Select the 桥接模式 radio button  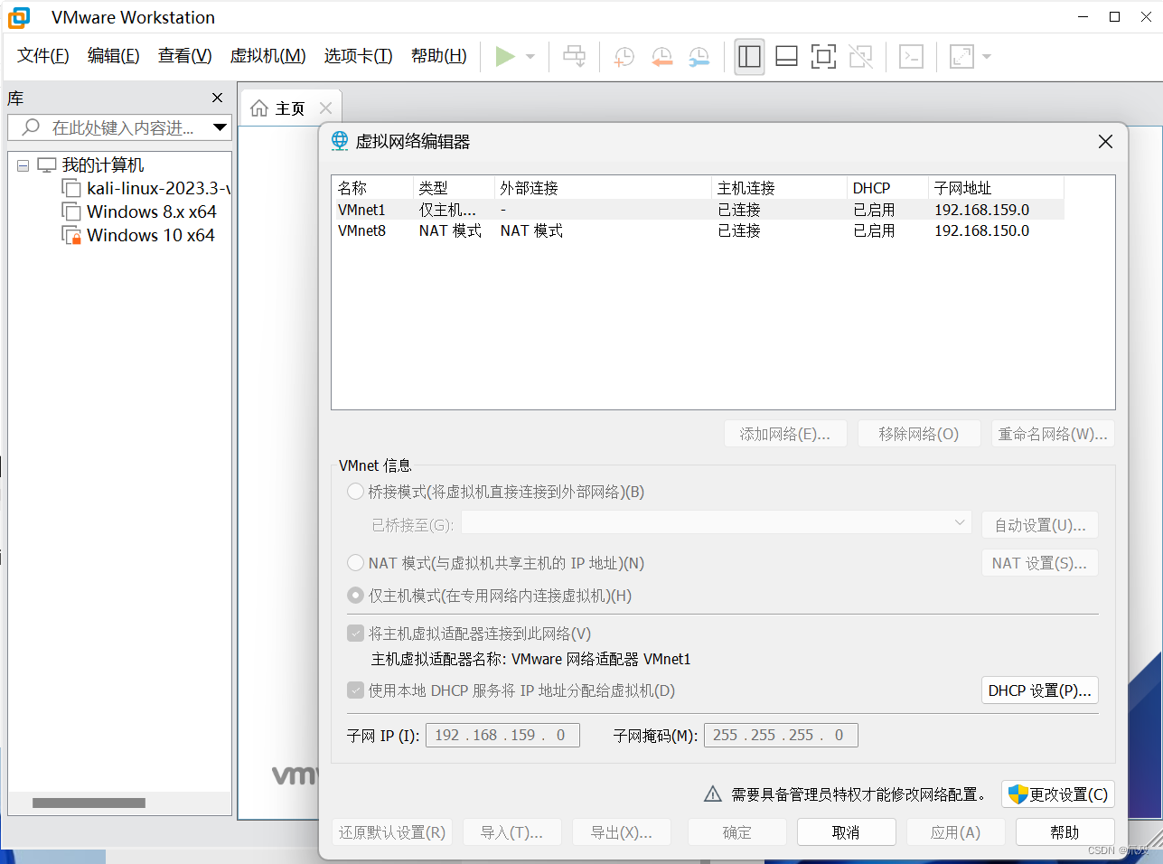tap(356, 492)
